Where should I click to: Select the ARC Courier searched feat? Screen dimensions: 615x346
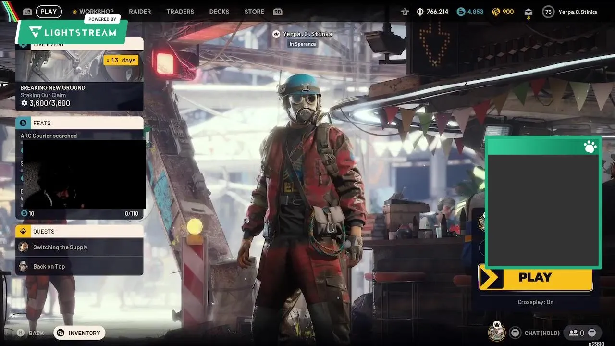(49, 136)
